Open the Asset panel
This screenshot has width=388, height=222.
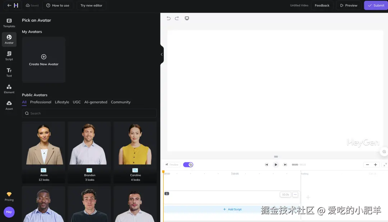[x=9, y=105]
